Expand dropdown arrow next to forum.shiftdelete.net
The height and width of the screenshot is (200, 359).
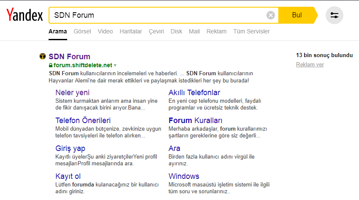click(115, 66)
